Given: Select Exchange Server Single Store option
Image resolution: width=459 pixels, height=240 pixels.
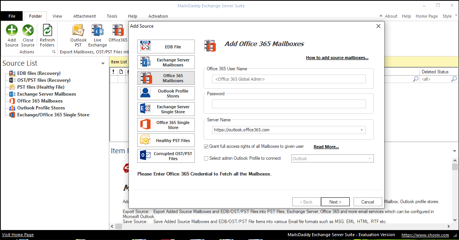Looking at the screenshot, I should point(166,109).
